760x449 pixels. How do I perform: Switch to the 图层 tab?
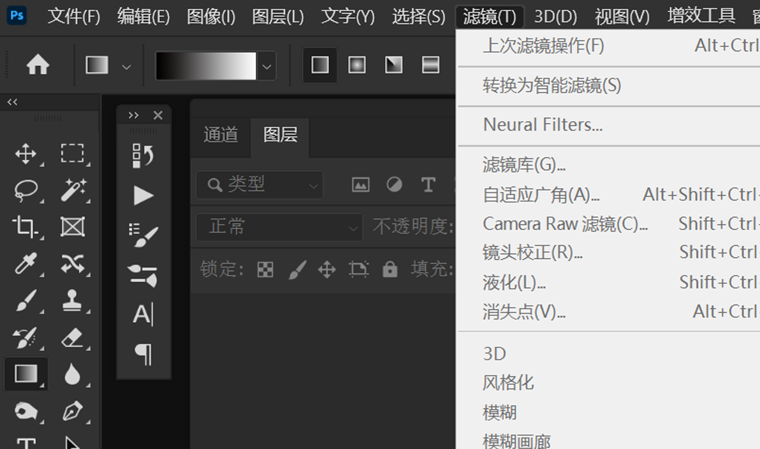pos(280,134)
